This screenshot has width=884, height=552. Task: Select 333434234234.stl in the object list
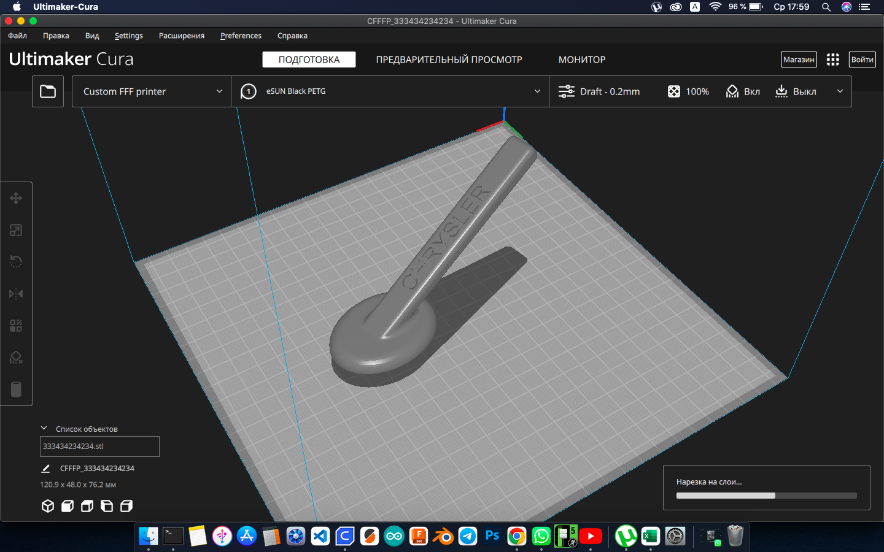click(x=99, y=447)
